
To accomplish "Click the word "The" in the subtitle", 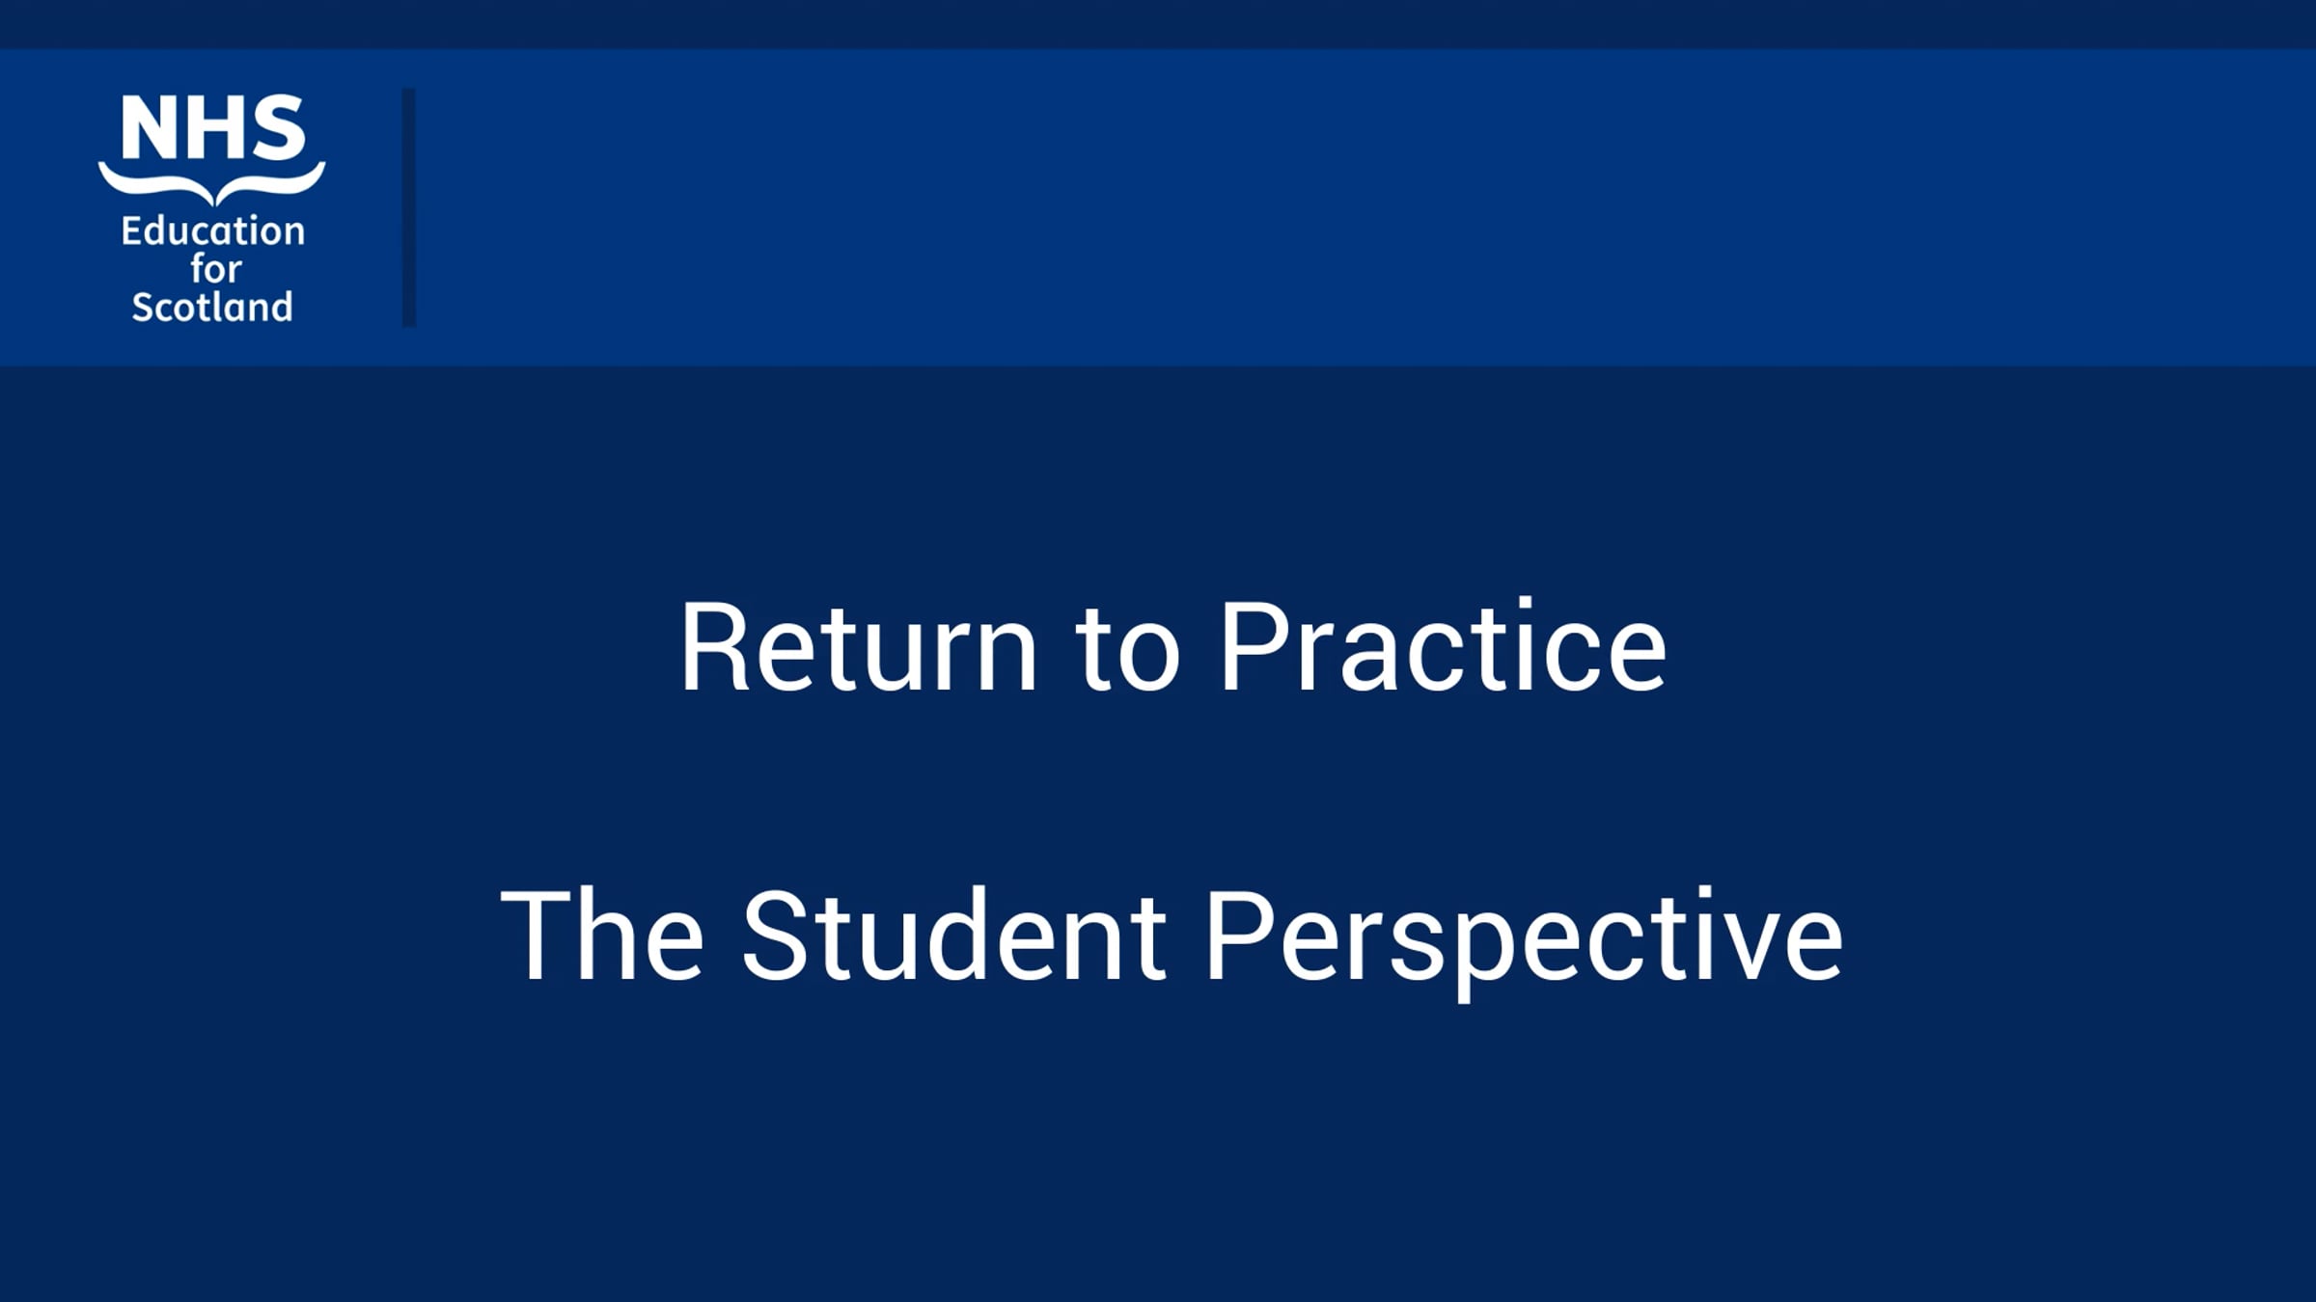I will [602, 935].
